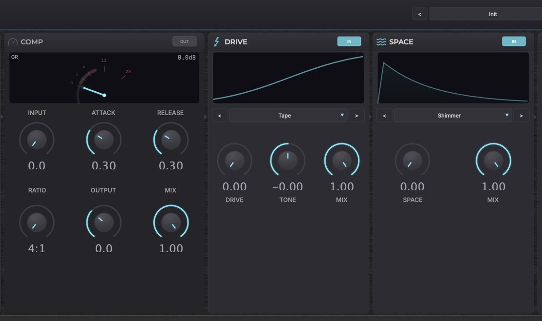542x321 pixels.
Task: Toggle the DRIVE module IN button
Action: (349, 41)
